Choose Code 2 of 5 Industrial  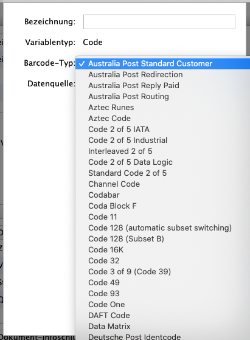click(x=162, y=141)
